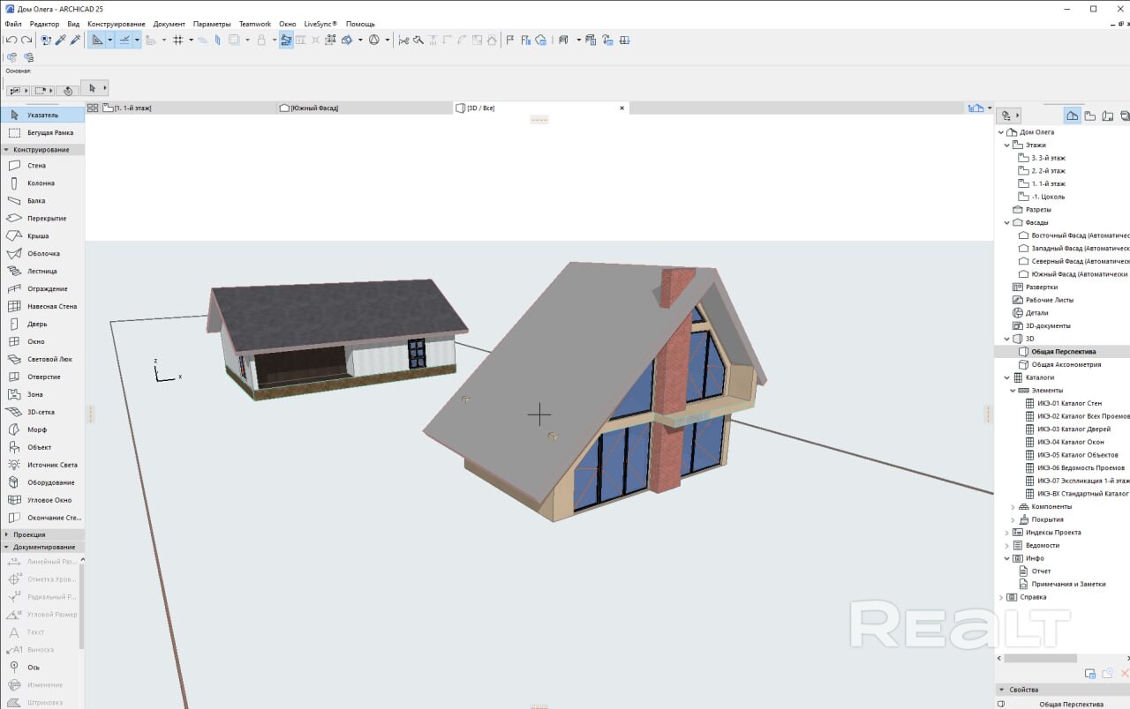
Task: Select the Навесная Стена tool
Action: [x=42, y=307]
